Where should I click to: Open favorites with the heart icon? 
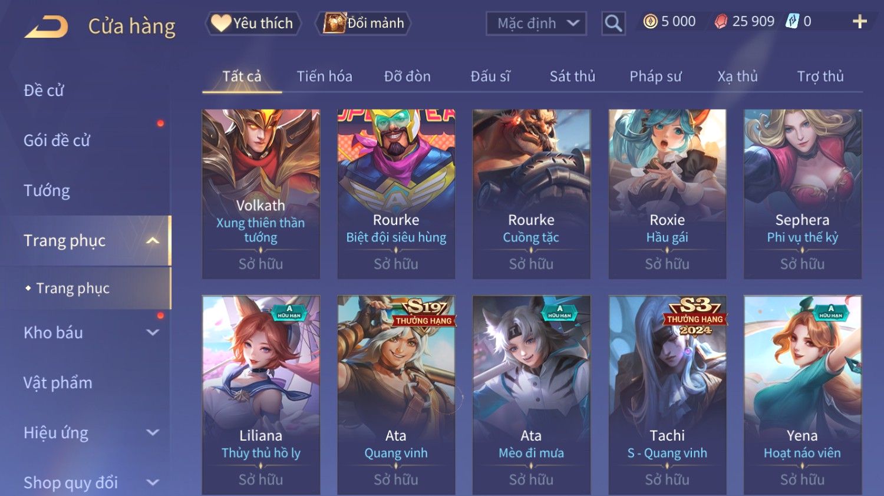(x=221, y=23)
